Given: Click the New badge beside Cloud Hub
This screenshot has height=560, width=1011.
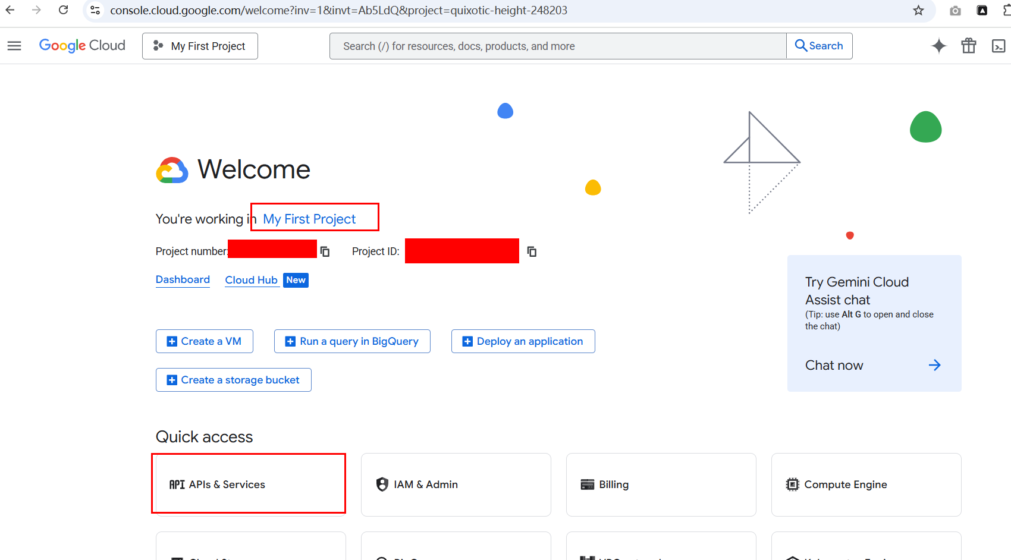Looking at the screenshot, I should (x=296, y=280).
